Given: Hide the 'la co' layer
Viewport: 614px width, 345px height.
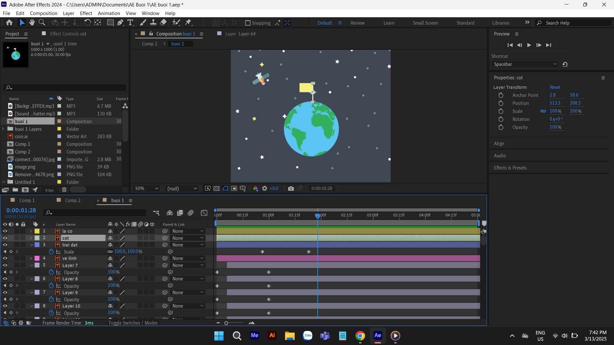Looking at the screenshot, I should pyautogui.click(x=5, y=231).
